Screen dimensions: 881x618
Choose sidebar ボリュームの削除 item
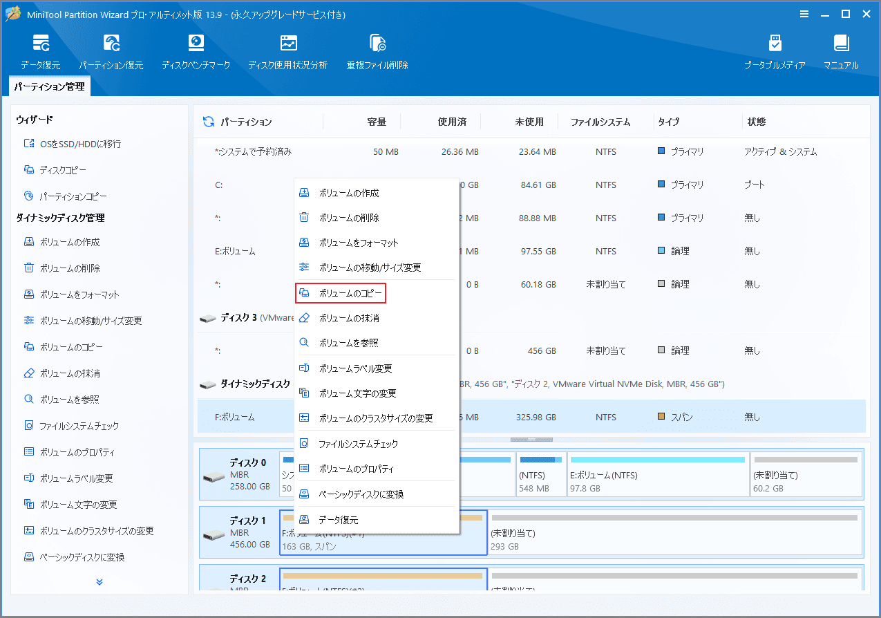coord(62,268)
